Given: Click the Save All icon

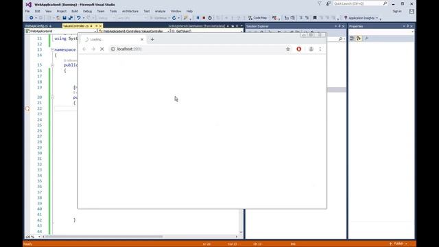Looking at the screenshot, I should (x=71, y=18).
